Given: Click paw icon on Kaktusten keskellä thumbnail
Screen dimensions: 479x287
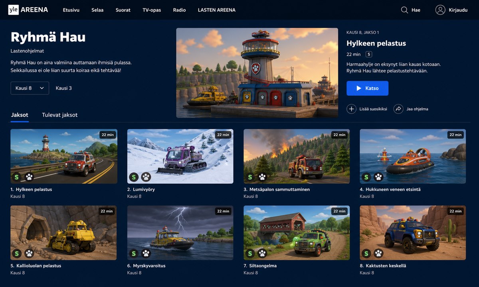Looking at the screenshot, I should point(378,253).
